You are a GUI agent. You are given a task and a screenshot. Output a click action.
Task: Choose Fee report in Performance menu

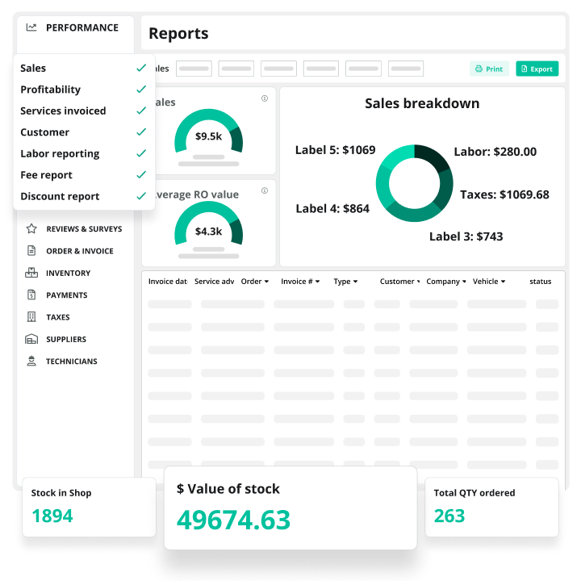[46, 175]
